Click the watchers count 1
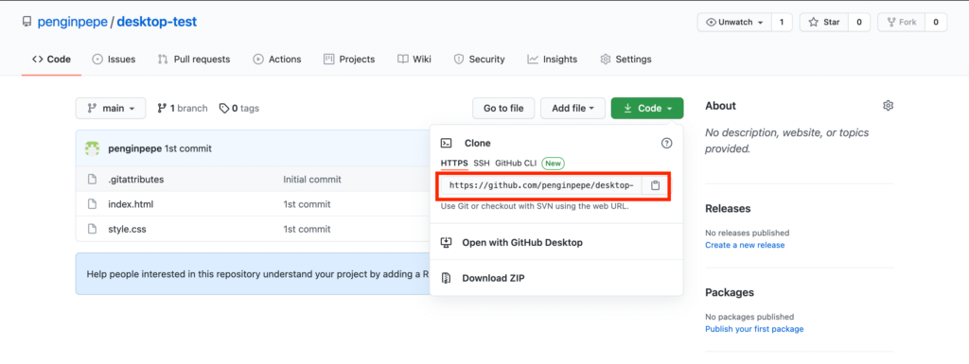969x364 pixels. pos(781,22)
